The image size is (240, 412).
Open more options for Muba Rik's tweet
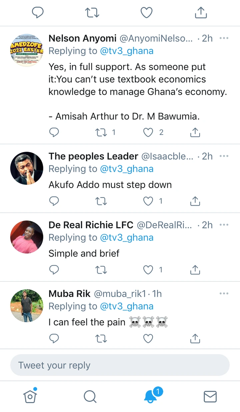224,294
